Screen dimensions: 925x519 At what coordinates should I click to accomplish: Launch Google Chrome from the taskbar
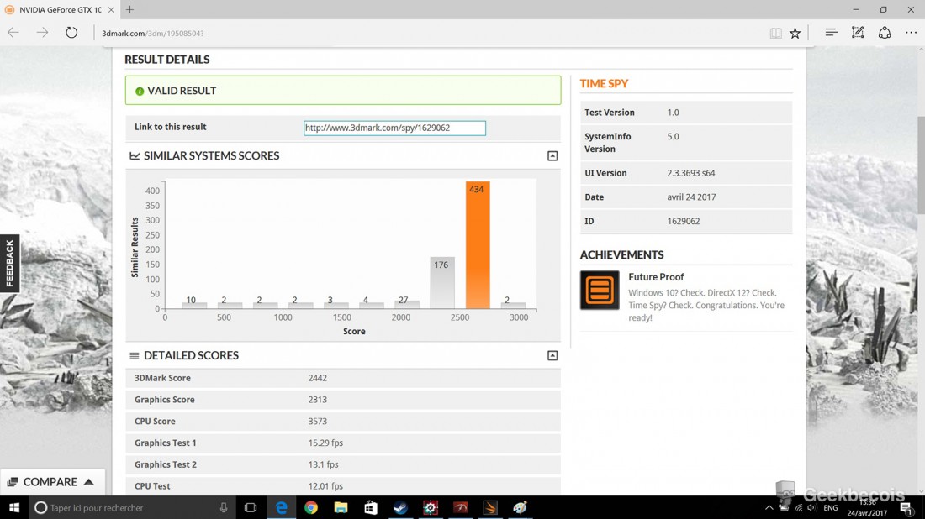[311, 507]
